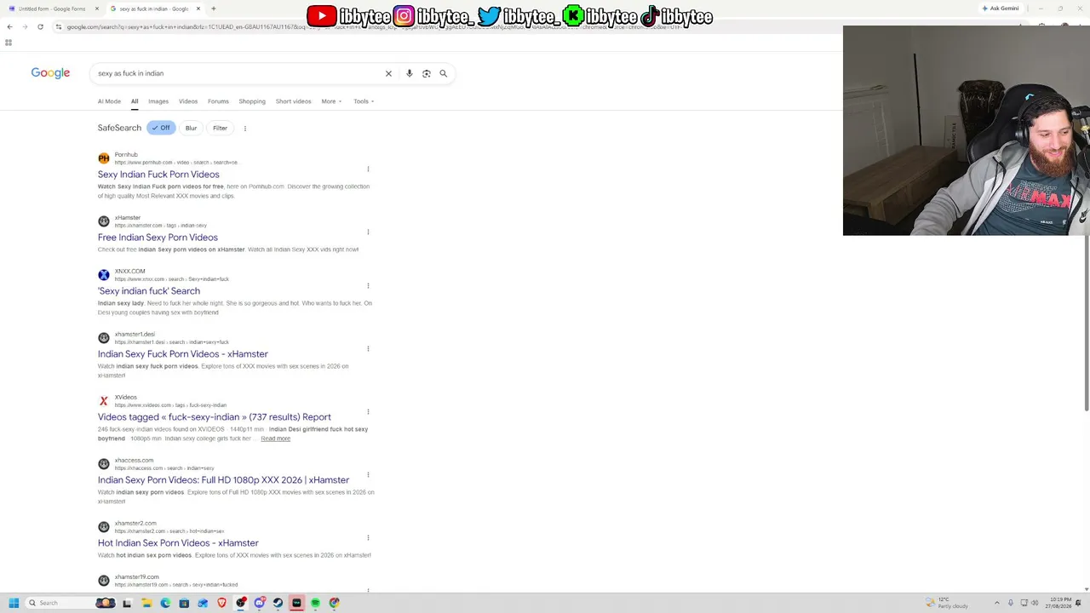Open Search by image (Google Lens)
Image resolution: width=1090 pixels, height=613 pixels.
click(427, 73)
